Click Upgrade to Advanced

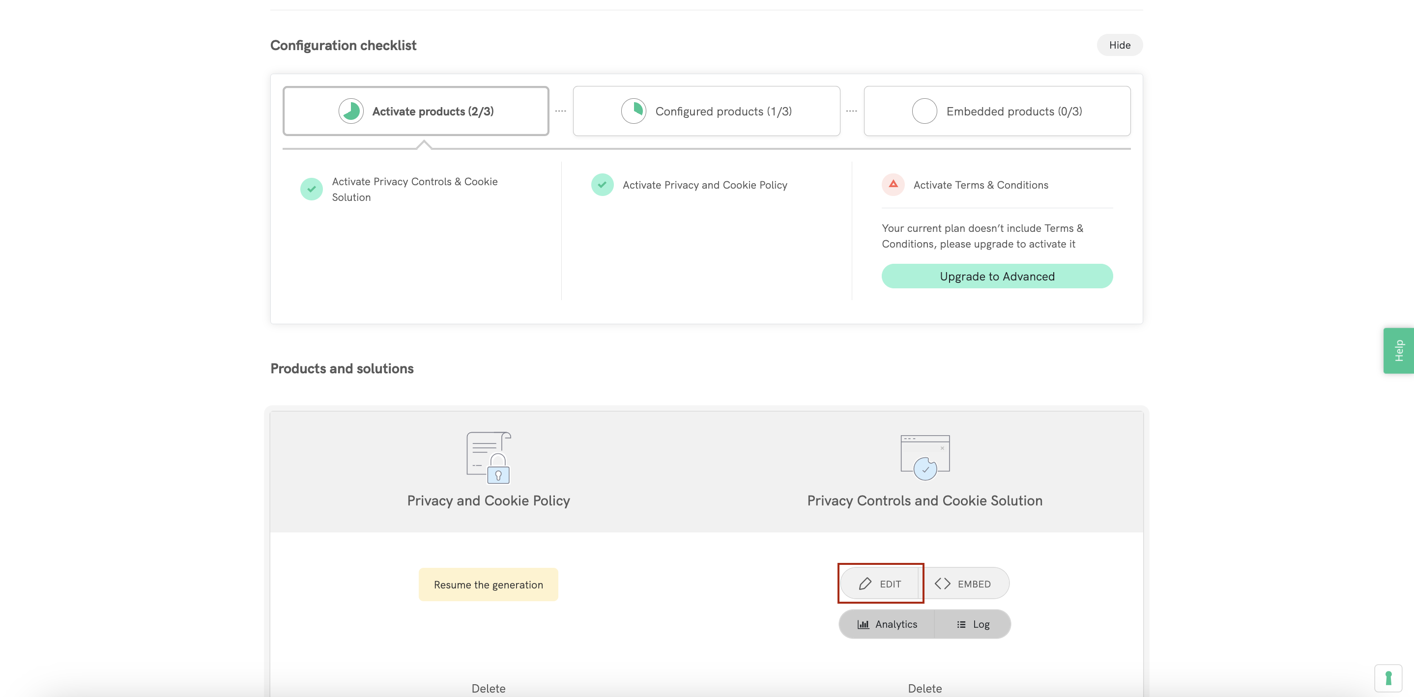997,276
